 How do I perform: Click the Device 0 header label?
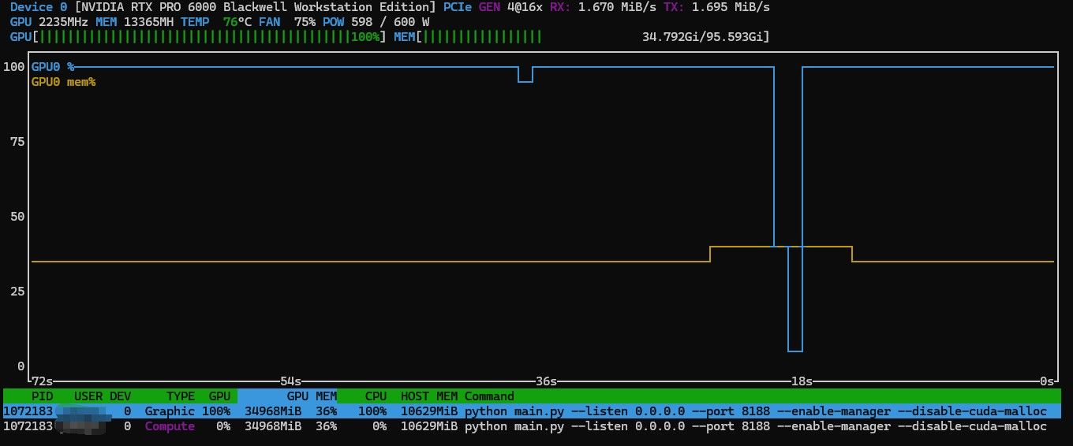click(39, 7)
